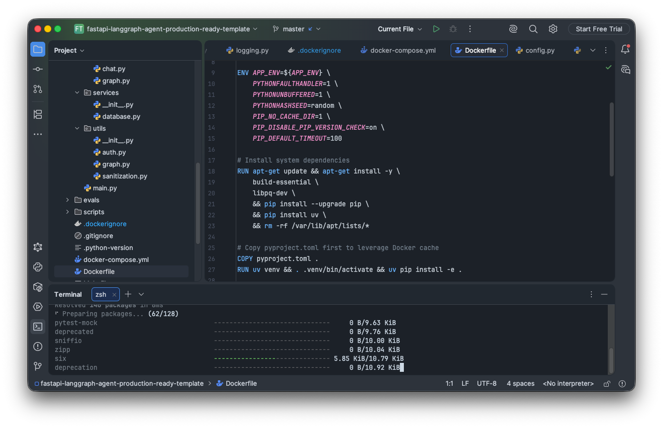Open the Services tool window icon

click(x=38, y=307)
